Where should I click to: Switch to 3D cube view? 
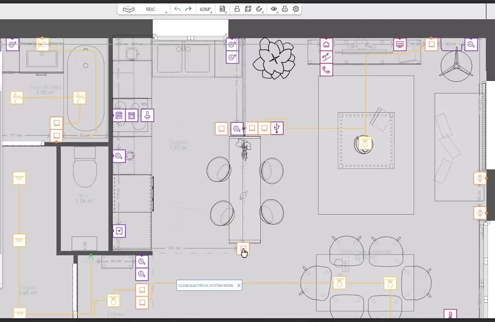248,9
